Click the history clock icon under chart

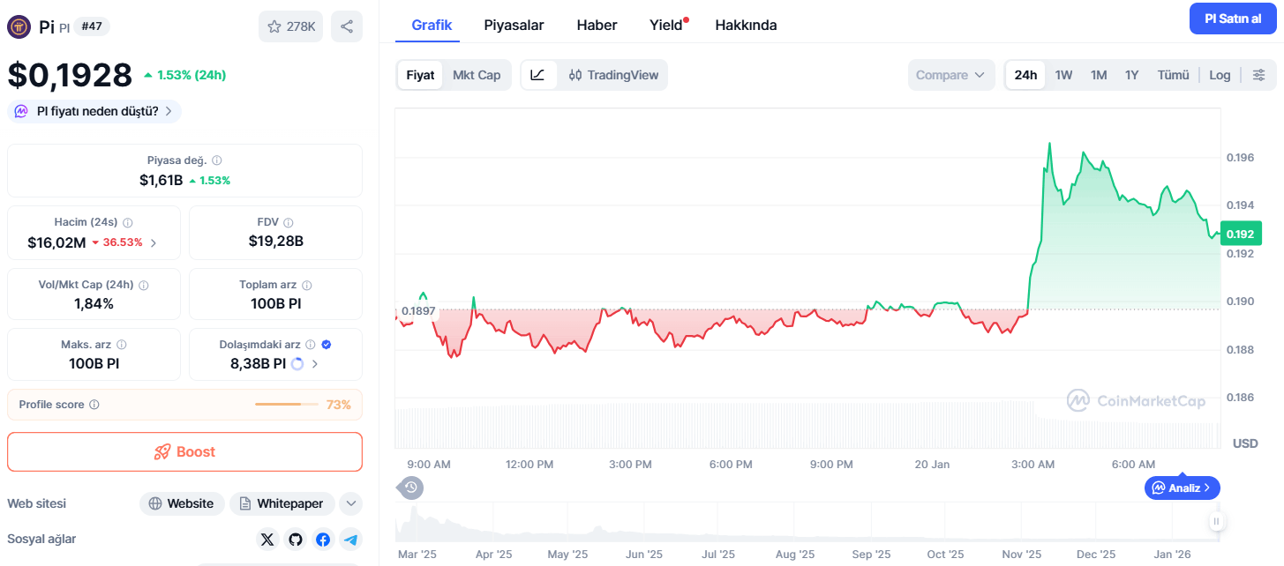pyautogui.click(x=410, y=487)
